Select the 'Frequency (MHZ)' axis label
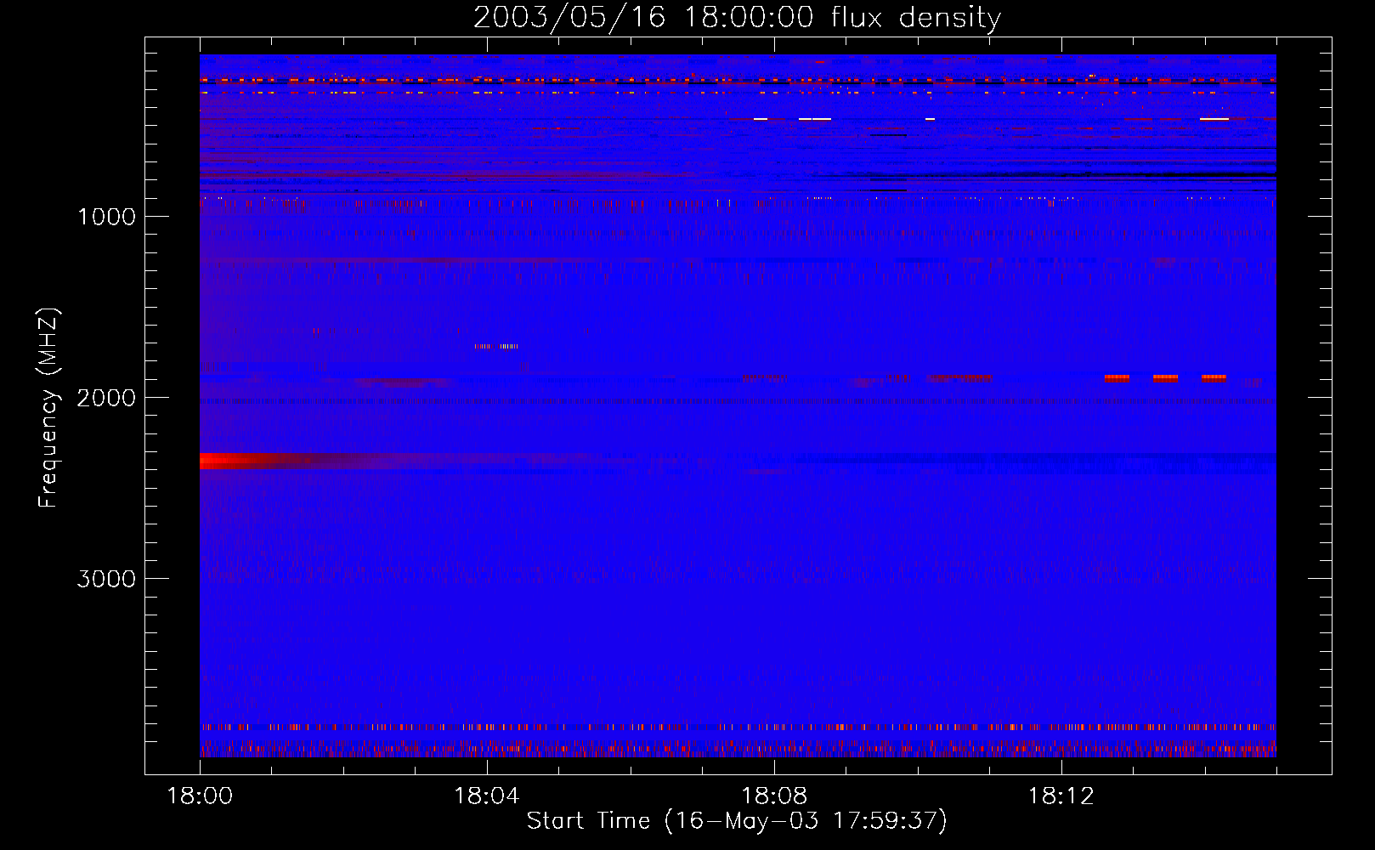This screenshot has height=850, width=1375. pos(48,408)
